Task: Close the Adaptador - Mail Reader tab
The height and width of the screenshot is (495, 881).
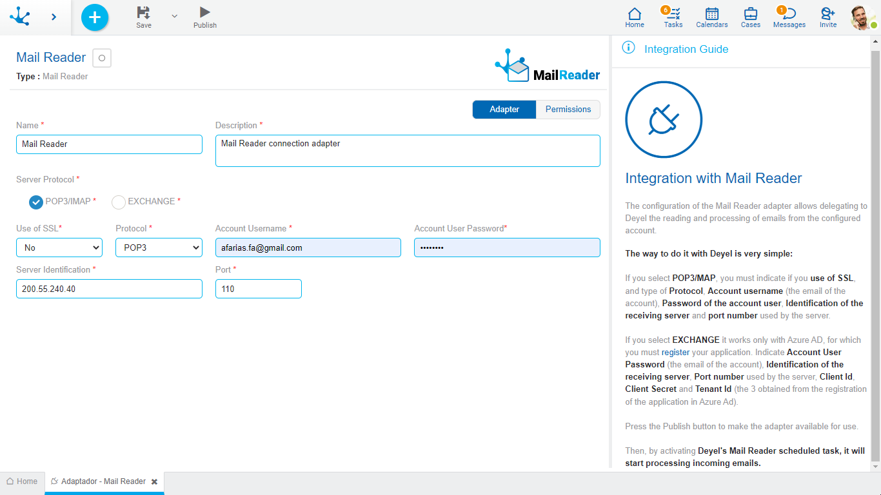Action: (154, 482)
